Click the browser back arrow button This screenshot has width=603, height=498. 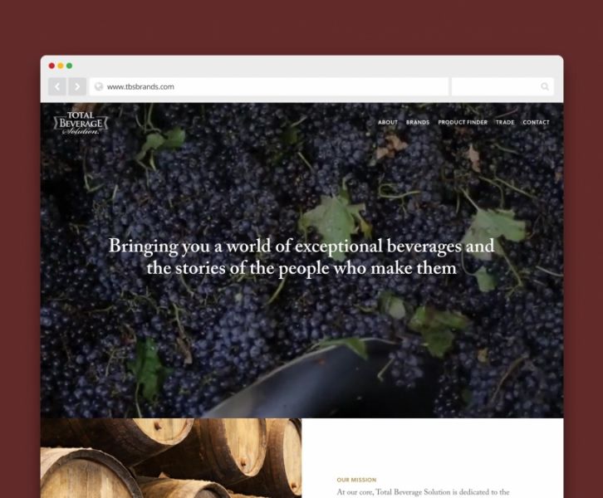(57, 86)
